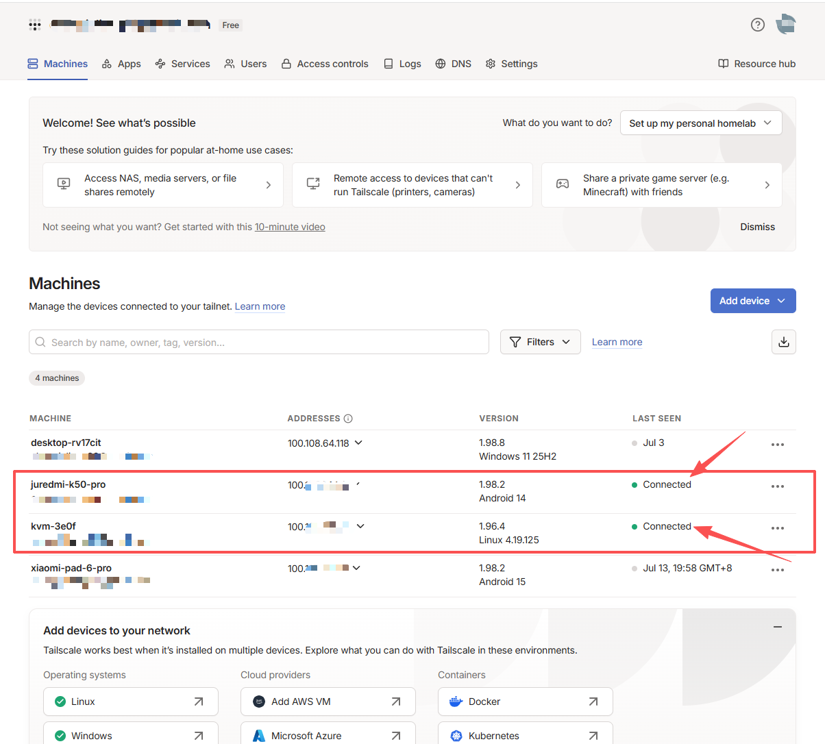The width and height of the screenshot is (825, 744).
Task: Expand addresses for kvm-3e0f
Action: click(x=360, y=526)
